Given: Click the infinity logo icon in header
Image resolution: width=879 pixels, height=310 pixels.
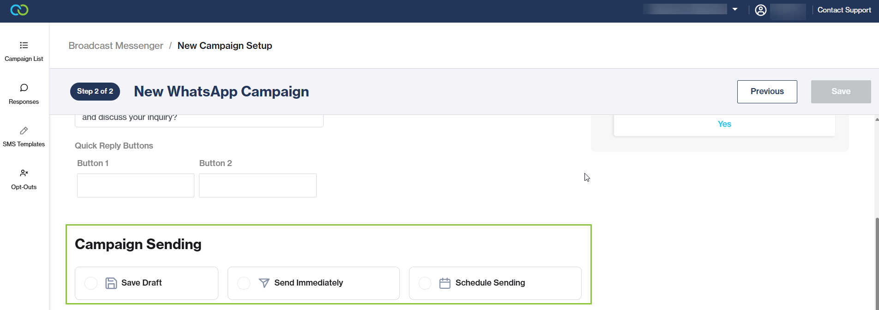Looking at the screenshot, I should 19,10.
